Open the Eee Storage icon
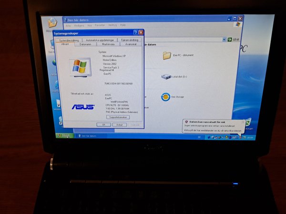 click(x=166, y=97)
